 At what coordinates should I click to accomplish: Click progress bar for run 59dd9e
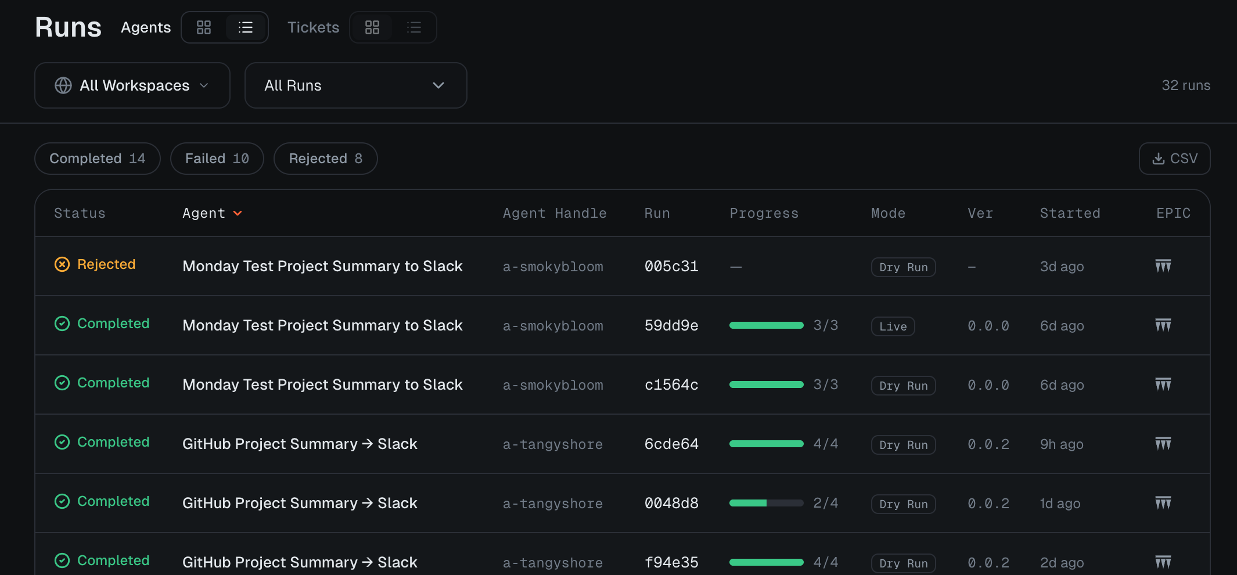[x=767, y=325]
